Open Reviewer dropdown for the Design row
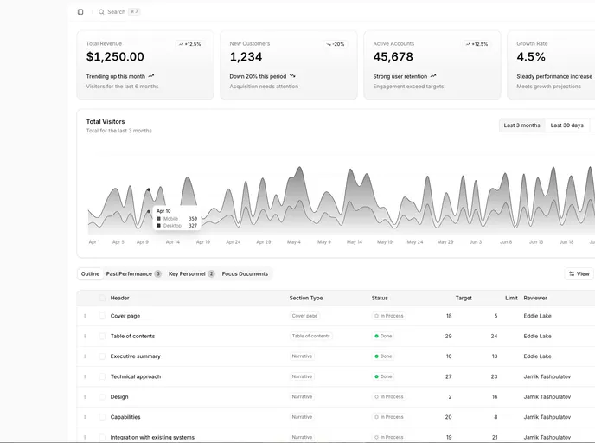595x443 pixels. coord(559,397)
